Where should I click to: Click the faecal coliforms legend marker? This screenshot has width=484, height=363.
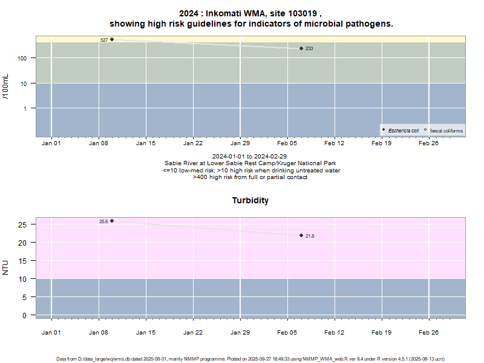[425, 130]
